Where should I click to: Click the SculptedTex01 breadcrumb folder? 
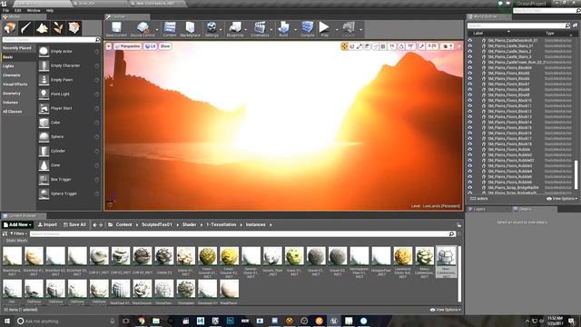[157, 224]
